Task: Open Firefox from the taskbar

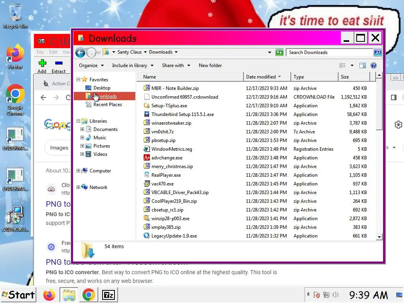Action: point(49,295)
